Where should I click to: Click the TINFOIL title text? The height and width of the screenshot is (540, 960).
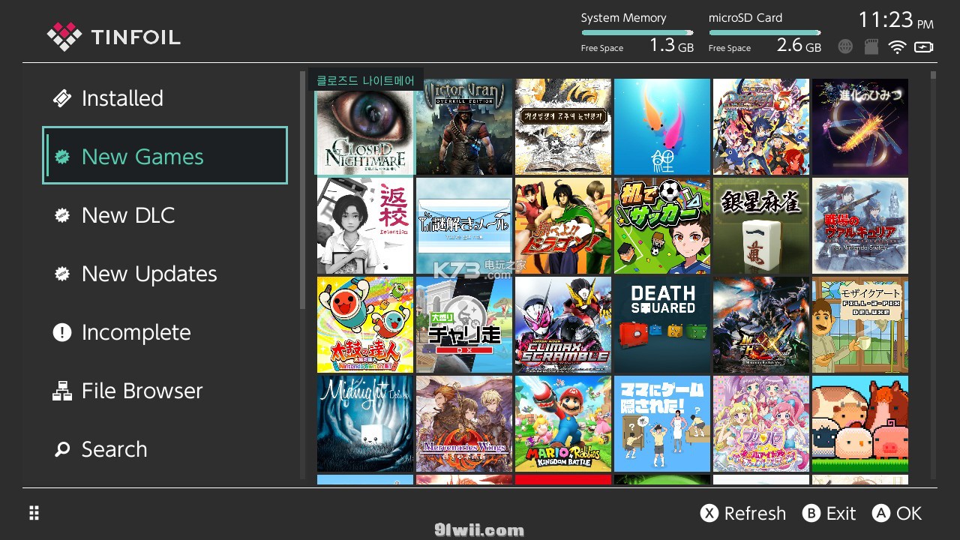coord(136,37)
